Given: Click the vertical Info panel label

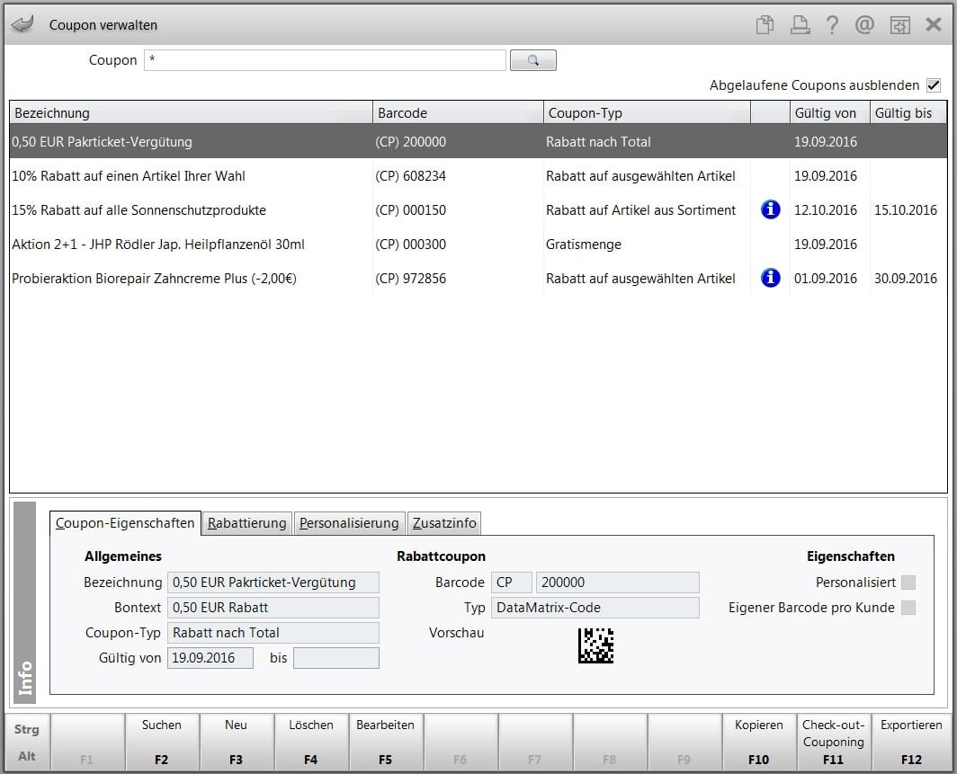Looking at the screenshot, I should click(25, 602).
